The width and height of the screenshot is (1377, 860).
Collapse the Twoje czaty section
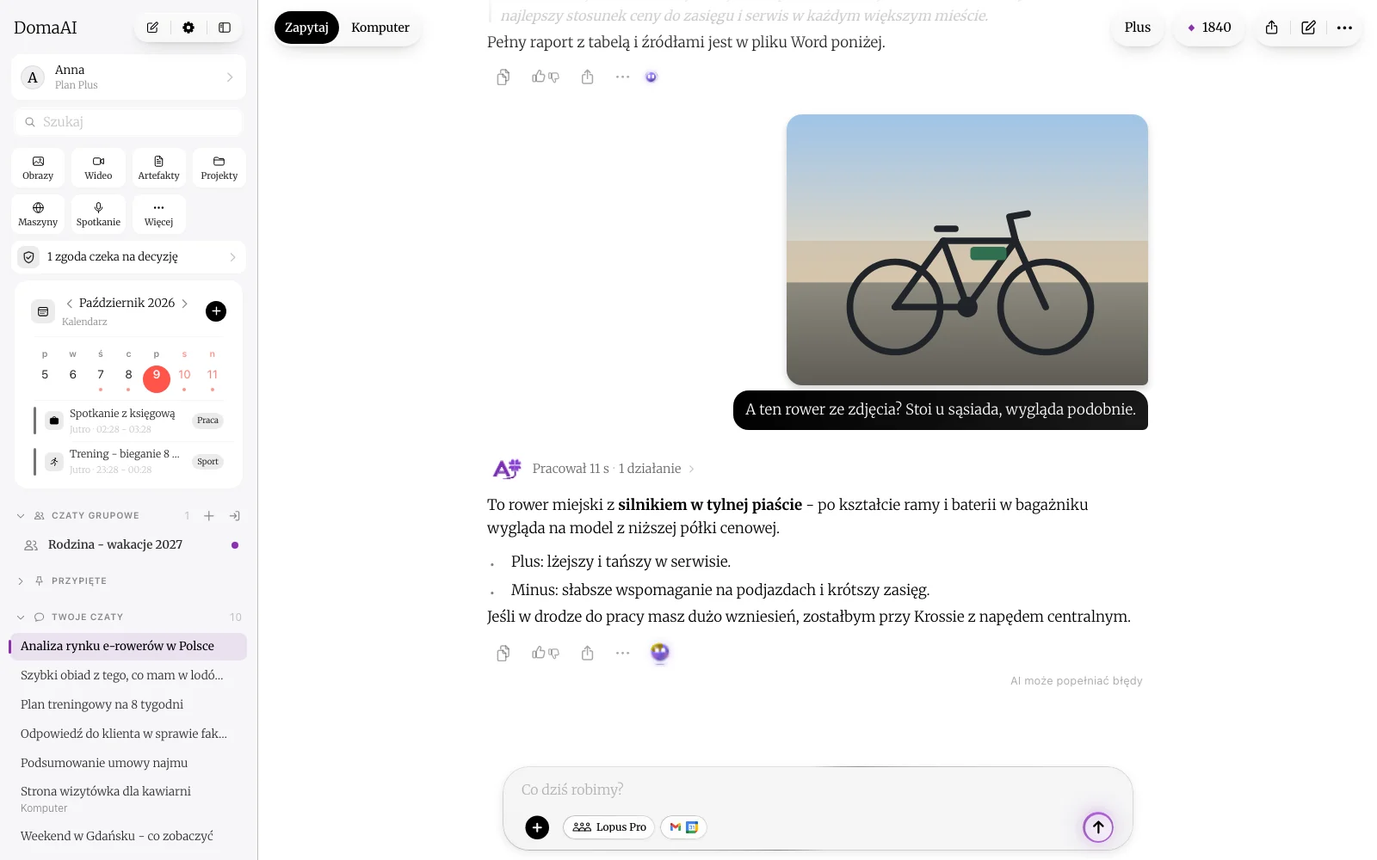click(21, 617)
